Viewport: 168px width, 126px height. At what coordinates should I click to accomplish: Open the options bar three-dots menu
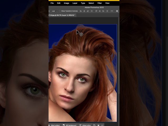click(x=112, y=11)
